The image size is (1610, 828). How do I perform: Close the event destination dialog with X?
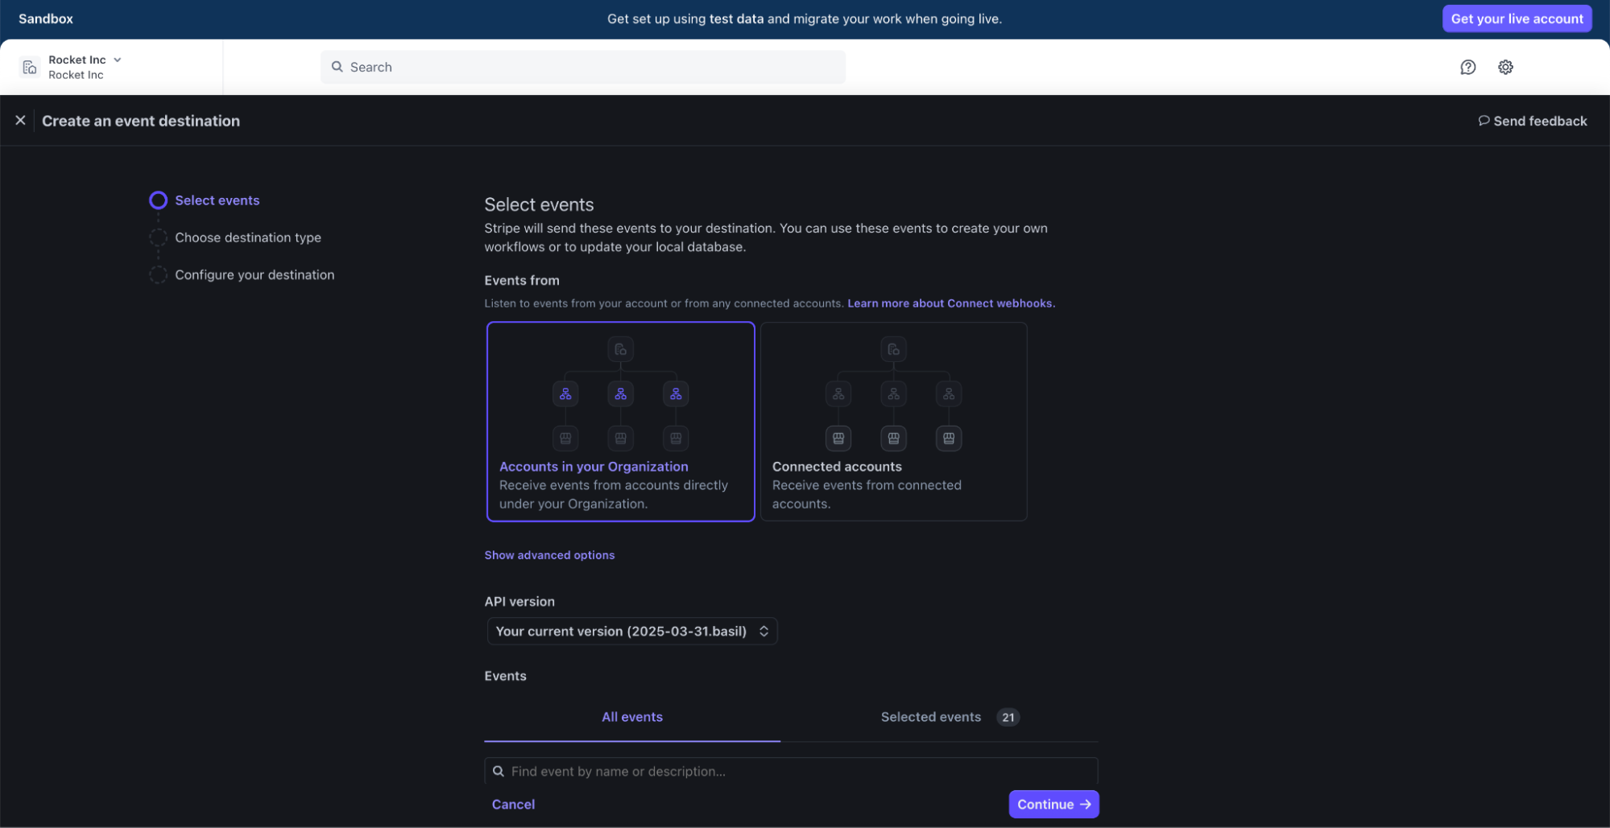tap(20, 121)
